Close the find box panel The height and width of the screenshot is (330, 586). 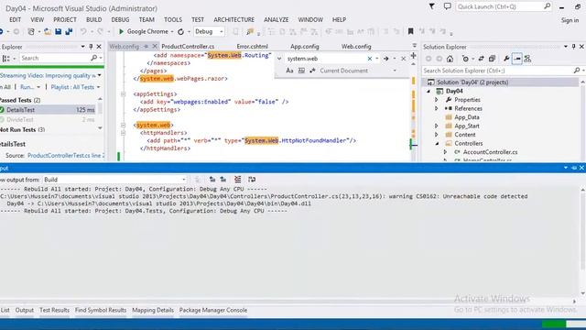[x=403, y=59]
